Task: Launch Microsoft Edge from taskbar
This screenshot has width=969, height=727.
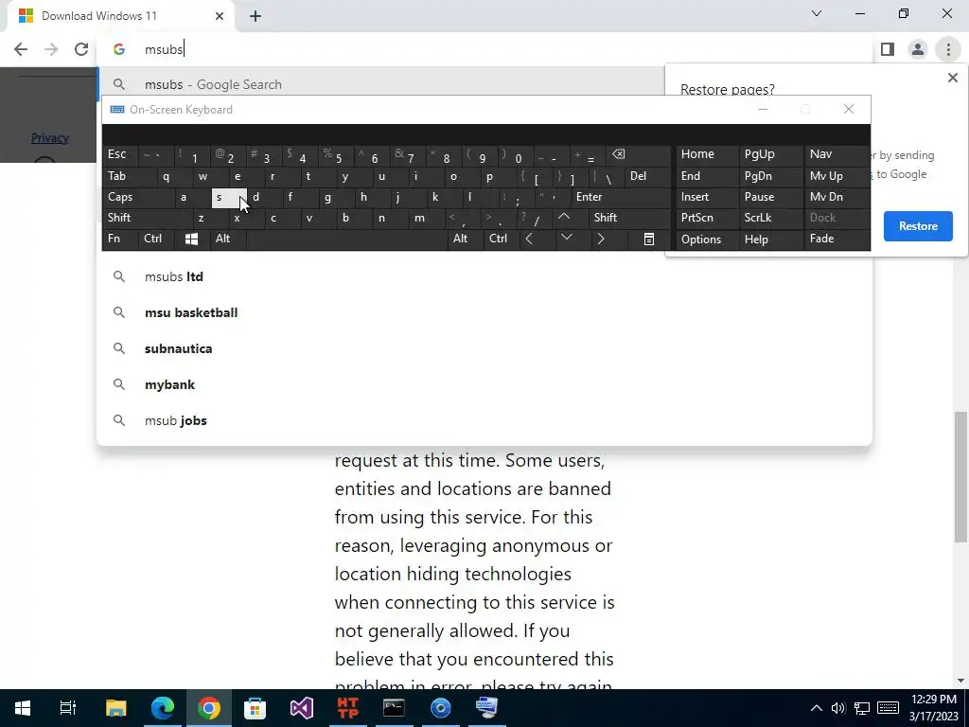Action: click(163, 708)
